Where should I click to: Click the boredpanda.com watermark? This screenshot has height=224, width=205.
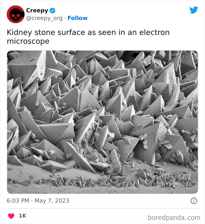(174, 218)
